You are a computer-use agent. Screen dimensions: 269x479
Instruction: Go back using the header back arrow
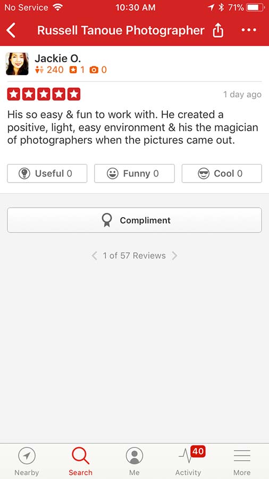point(11,30)
